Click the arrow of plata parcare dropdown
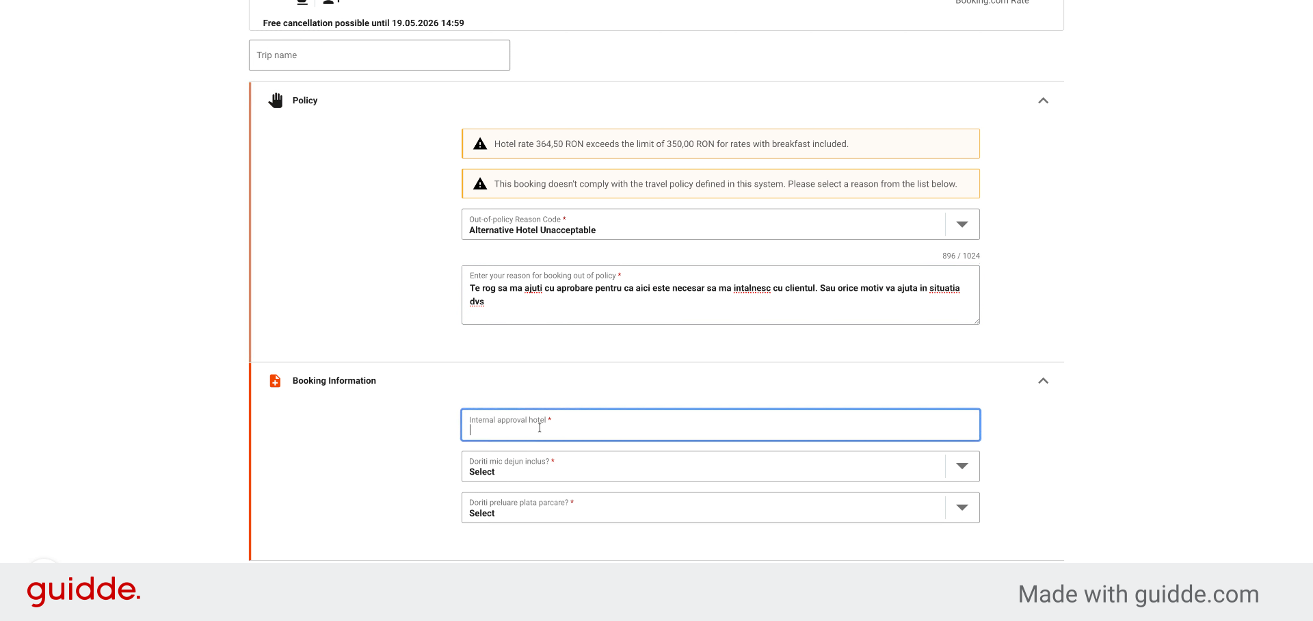1313x621 pixels. [x=962, y=507]
